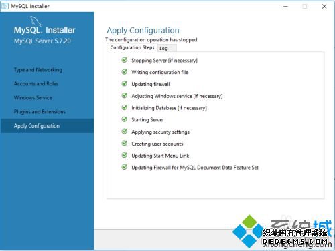Screen dimensions: 335x251
Task: Click green check beside Adjusting Windows service
Action: [x=125, y=95]
